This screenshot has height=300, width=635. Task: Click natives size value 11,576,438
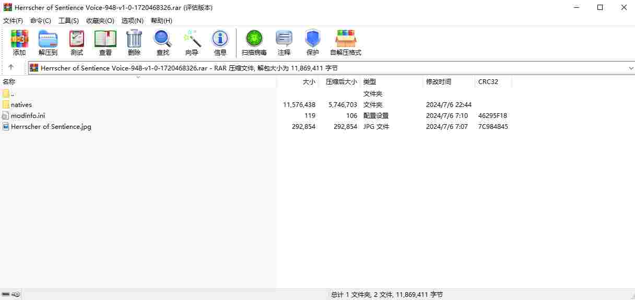click(x=299, y=105)
